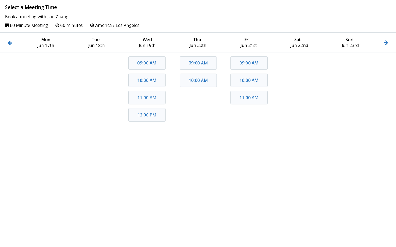Image resolution: width=396 pixels, height=247 pixels.
Task: Pick the 12:00 PM slot on Wednesday
Action: [147, 115]
